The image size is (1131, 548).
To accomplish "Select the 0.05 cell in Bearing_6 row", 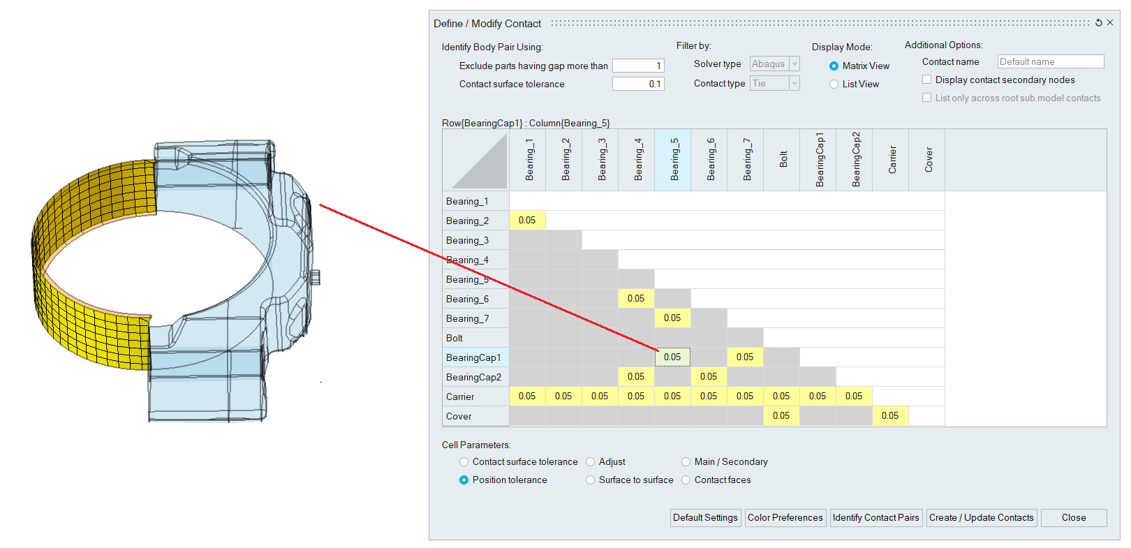I will click(x=637, y=299).
